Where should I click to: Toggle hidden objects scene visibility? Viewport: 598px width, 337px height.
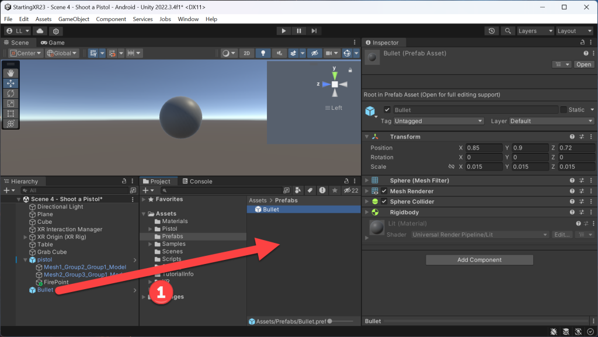point(314,53)
